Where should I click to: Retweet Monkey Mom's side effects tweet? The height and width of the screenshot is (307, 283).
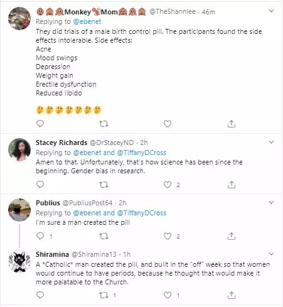104,124
